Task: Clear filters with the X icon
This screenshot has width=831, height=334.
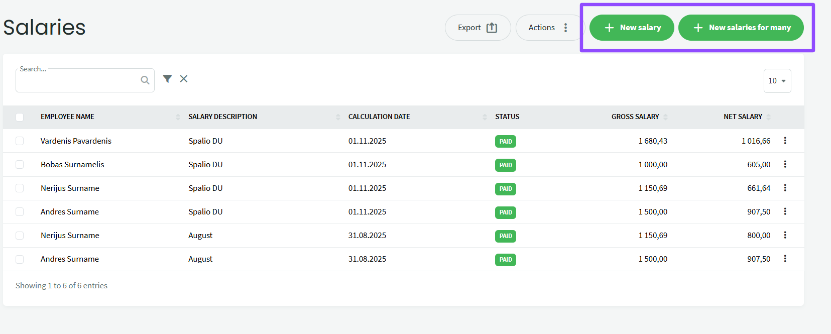Action: coord(184,79)
